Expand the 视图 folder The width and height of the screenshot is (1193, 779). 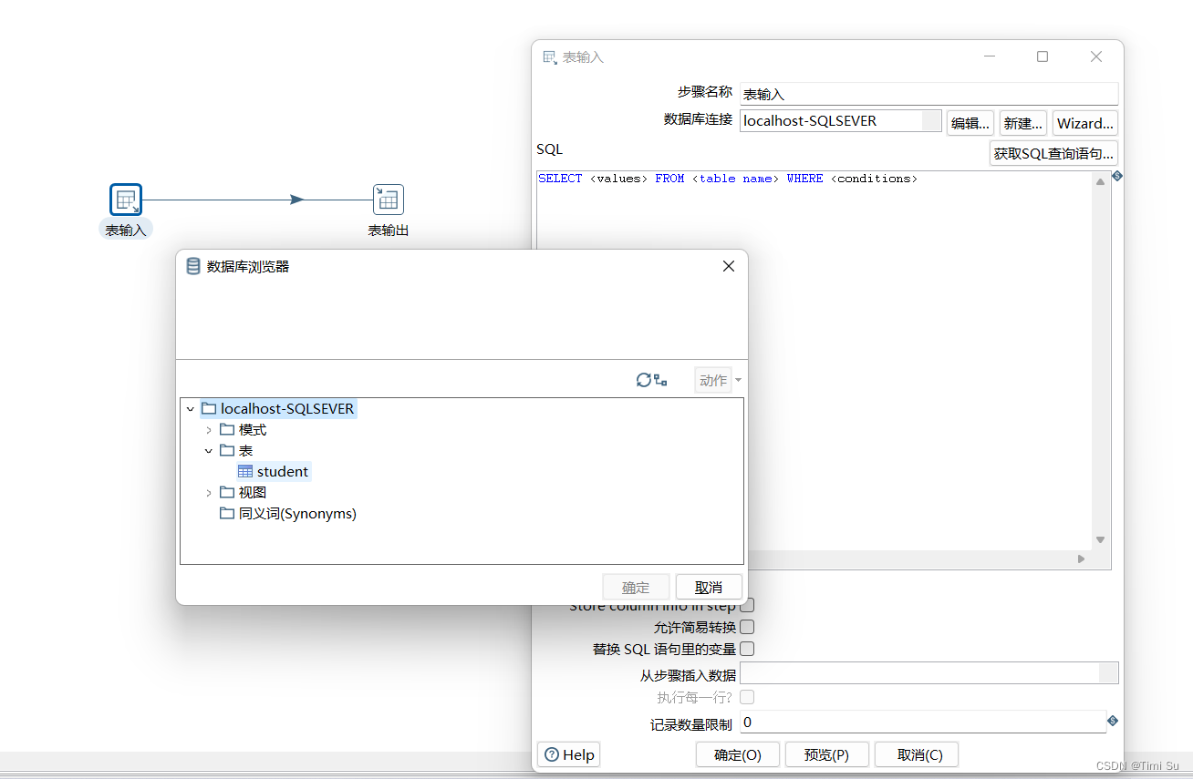tap(208, 492)
